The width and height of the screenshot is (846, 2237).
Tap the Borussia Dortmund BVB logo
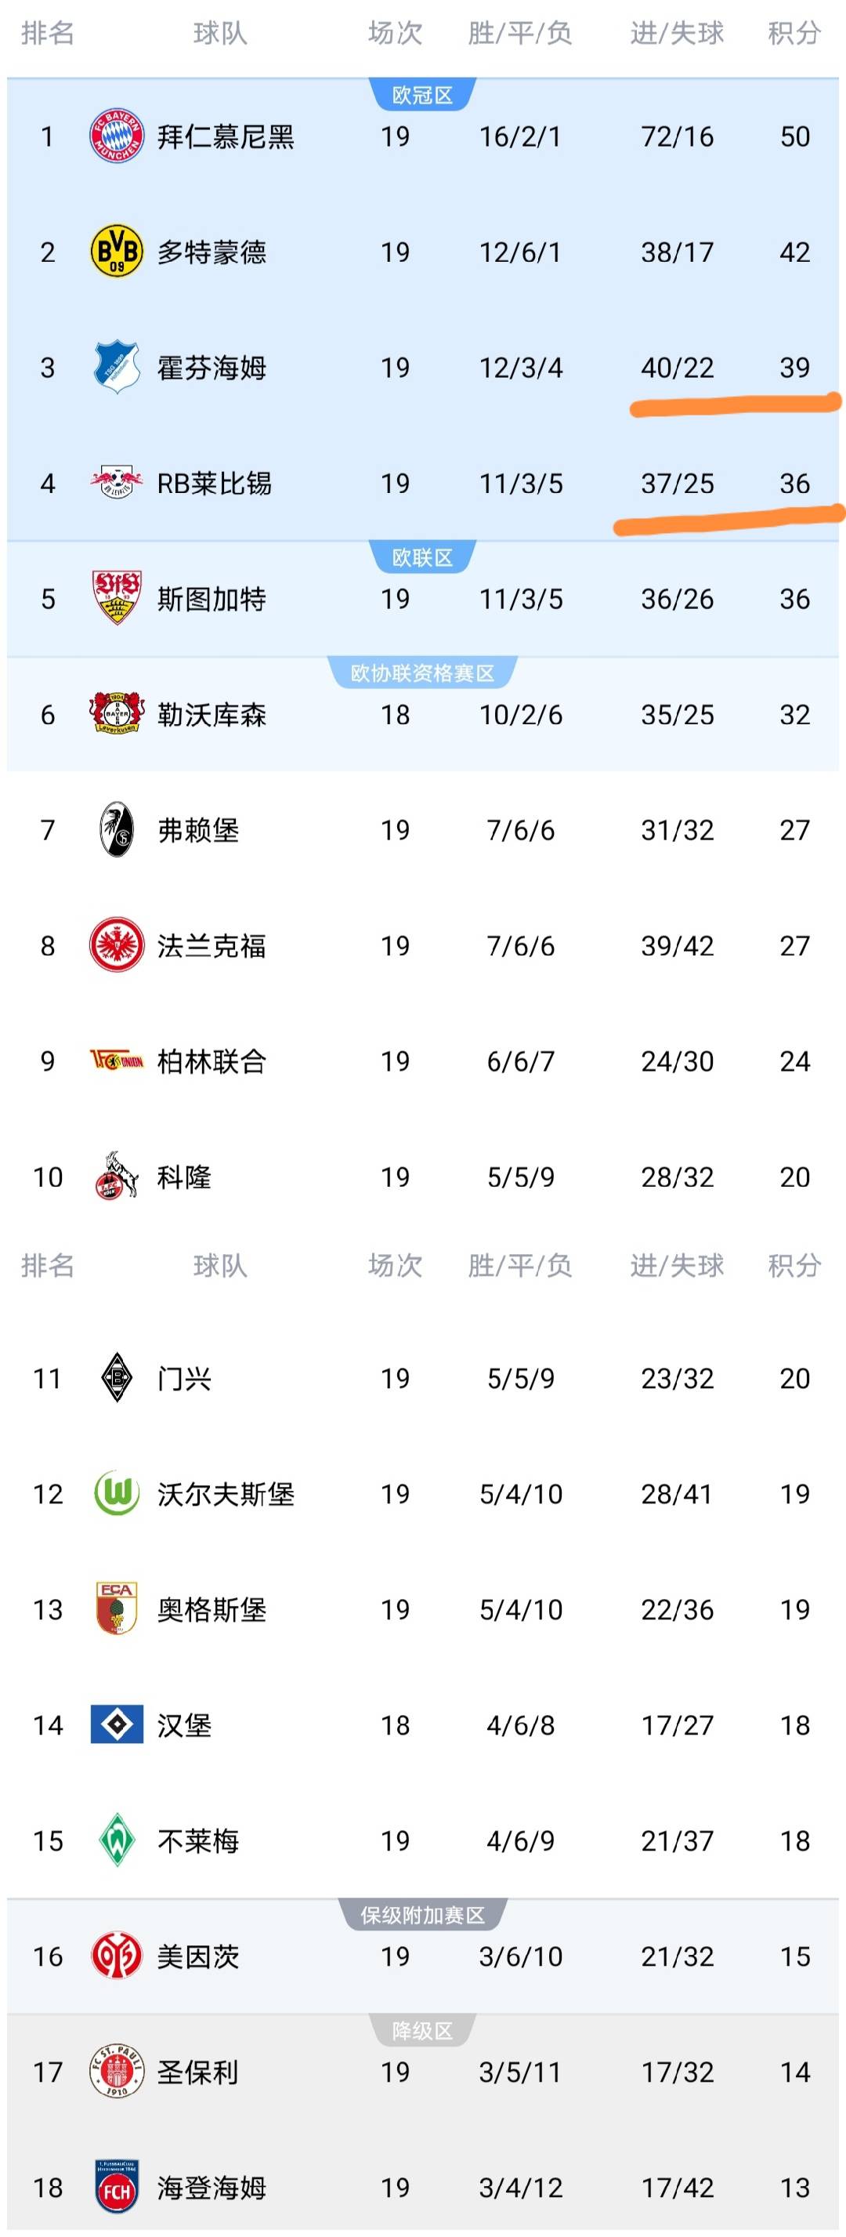pos(116,252)
